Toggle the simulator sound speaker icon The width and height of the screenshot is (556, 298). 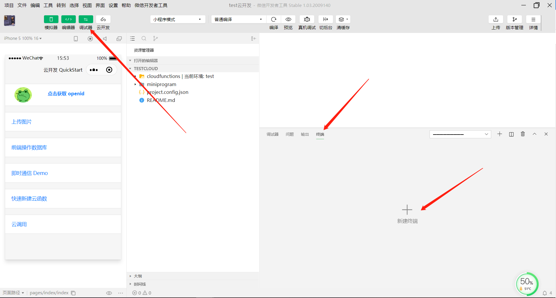pyautogui.click(x=105, y=39)
